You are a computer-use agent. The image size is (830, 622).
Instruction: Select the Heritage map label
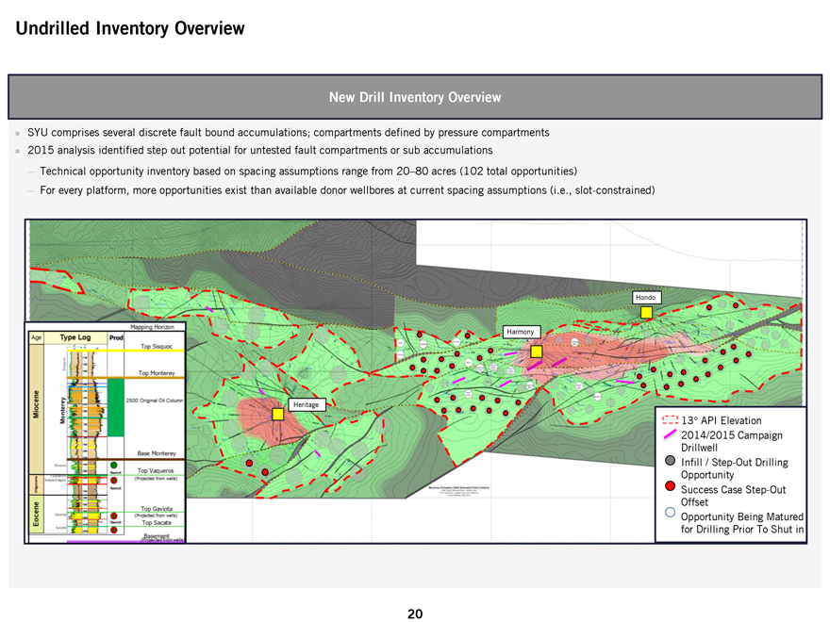(307, 404)
